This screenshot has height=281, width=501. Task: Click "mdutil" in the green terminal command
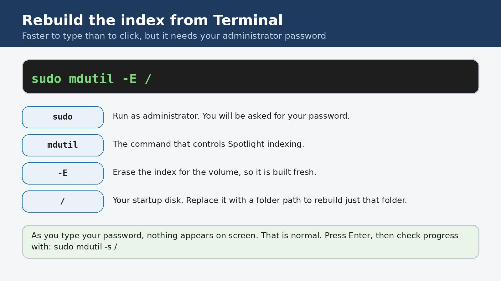coord(91,79)
